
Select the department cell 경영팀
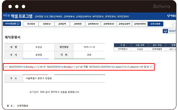[x=39, y=55]
